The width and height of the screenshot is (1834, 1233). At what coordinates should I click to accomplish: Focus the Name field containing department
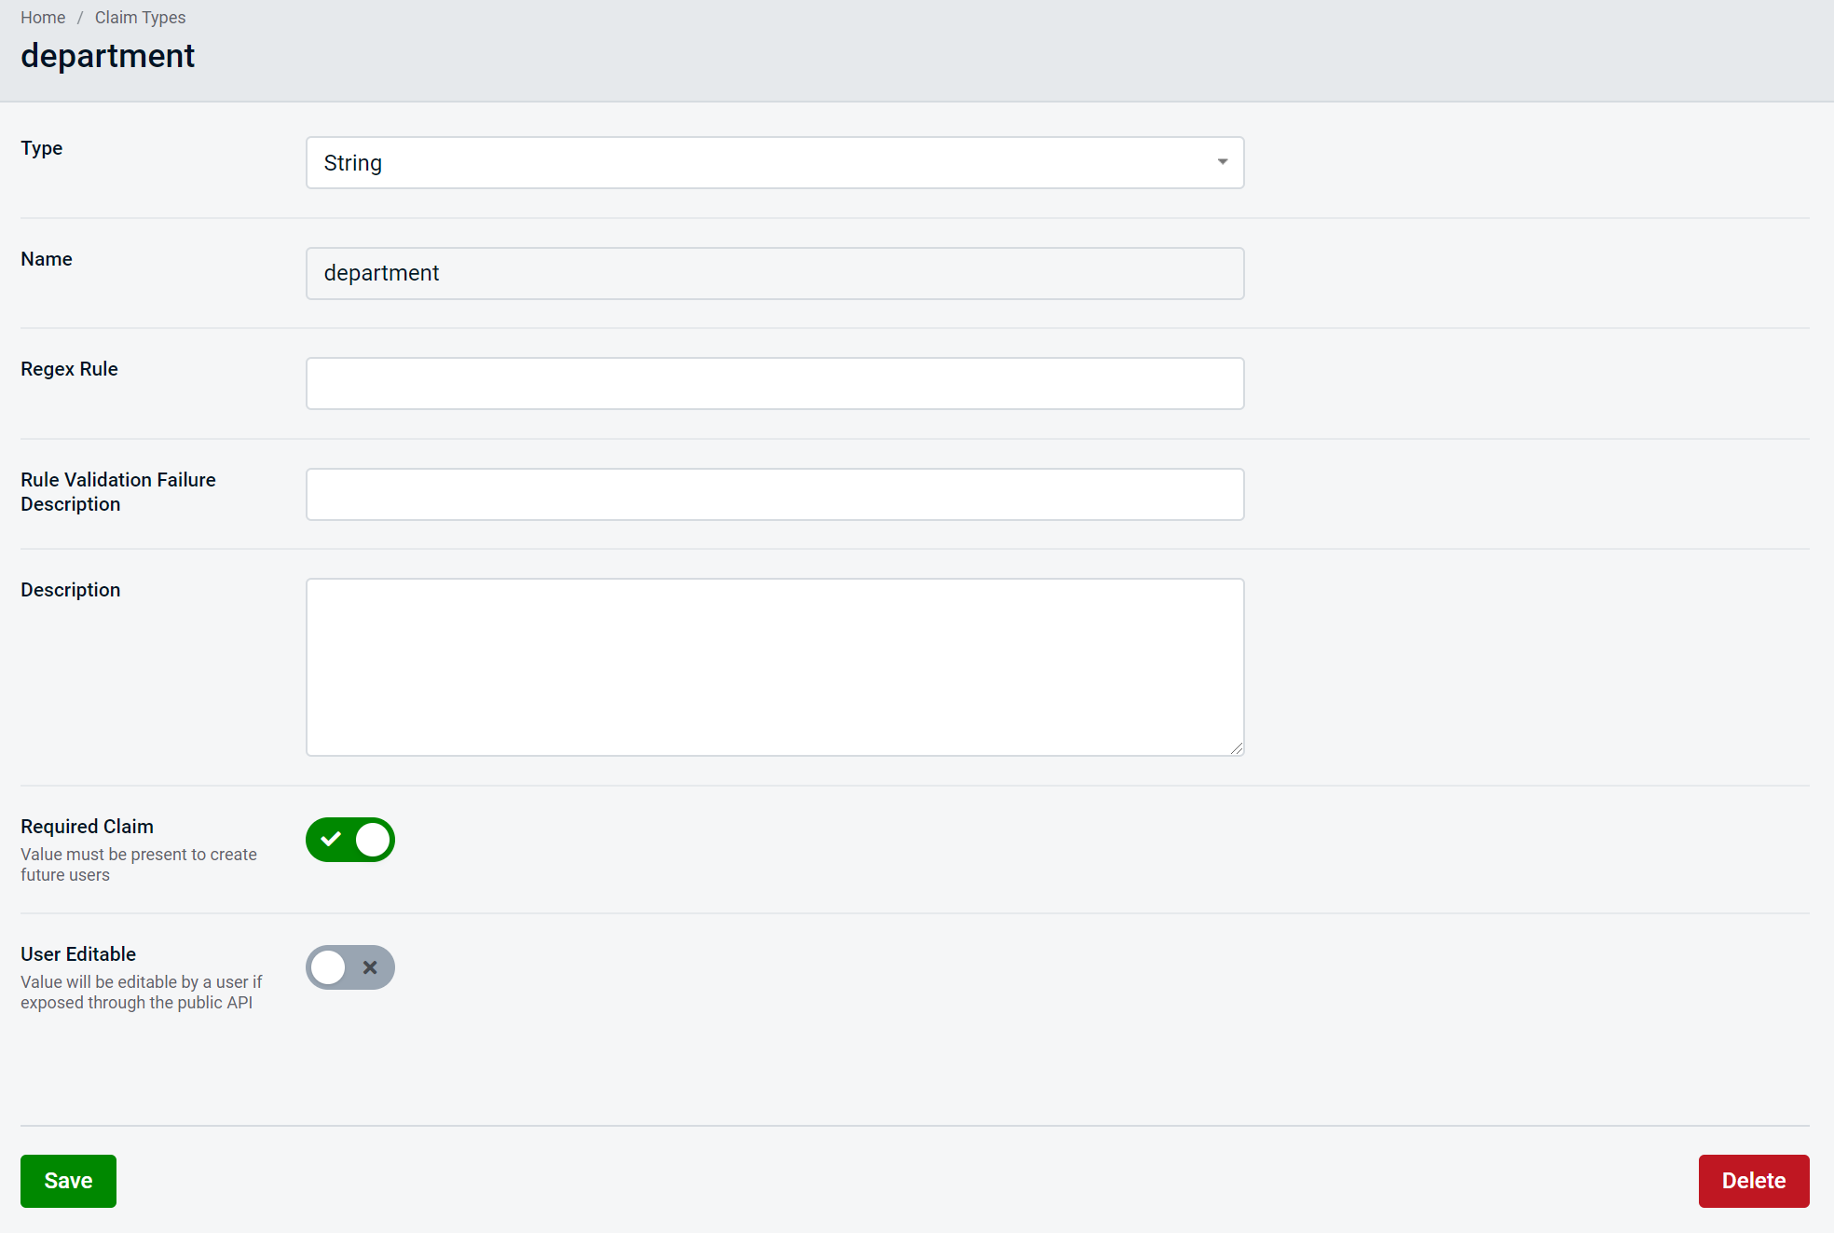(x=773, y=273)
